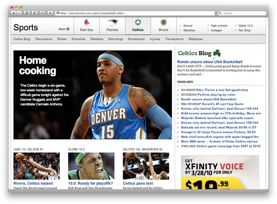Open Kidd scores season-high headline
277x204 pixels.
(221, 113)
